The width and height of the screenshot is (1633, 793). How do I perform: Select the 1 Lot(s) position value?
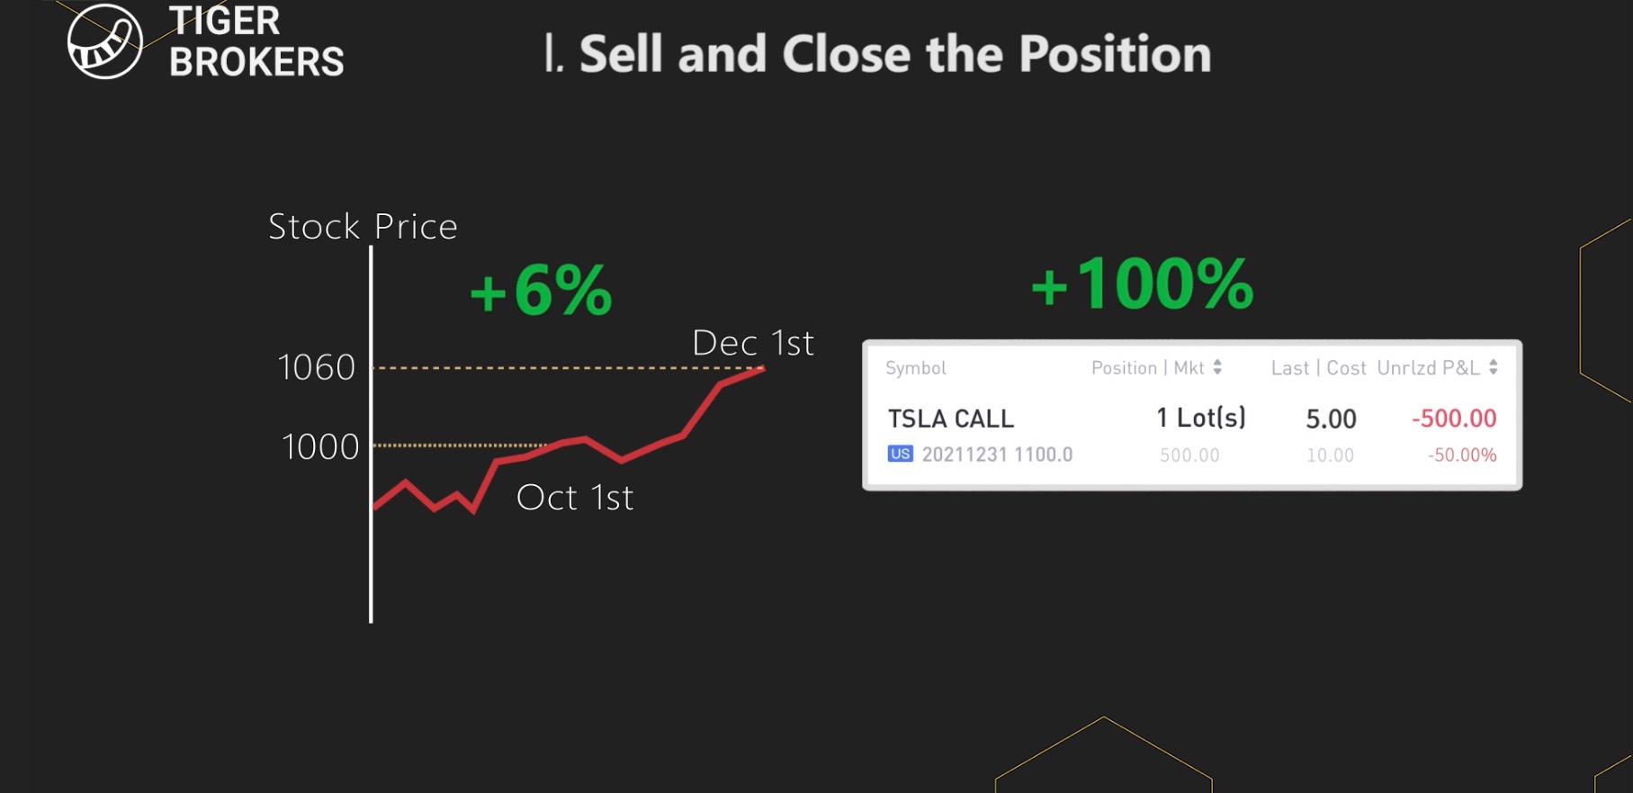tap(1200, 418)
